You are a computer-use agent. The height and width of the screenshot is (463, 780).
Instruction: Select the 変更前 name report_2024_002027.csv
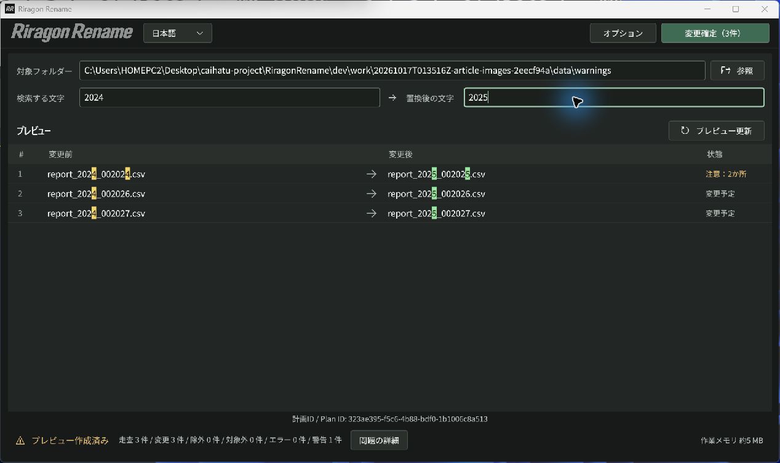[x=96, y=214]
